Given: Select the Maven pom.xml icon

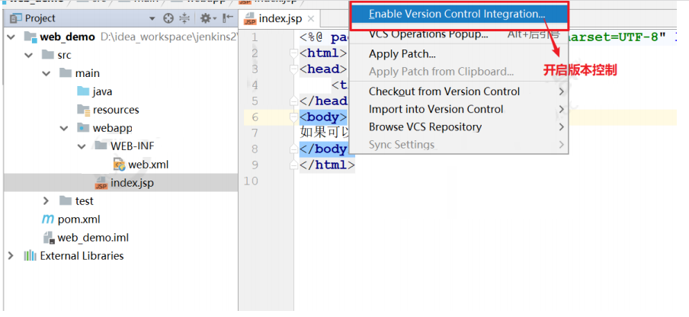Looking at the screenshot, I should pyautogui.click(x=47, y=219).
